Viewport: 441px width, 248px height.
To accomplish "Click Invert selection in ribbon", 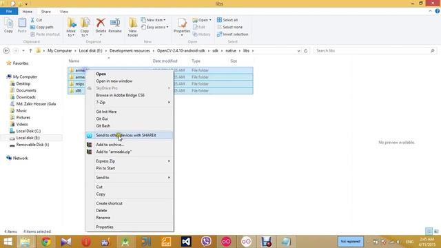I will click(233, 34).
